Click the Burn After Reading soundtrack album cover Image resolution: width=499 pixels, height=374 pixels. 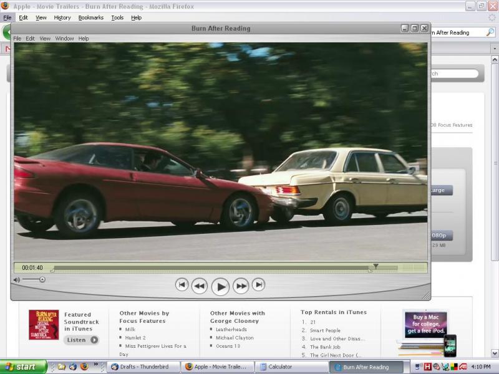click(44, 325)
